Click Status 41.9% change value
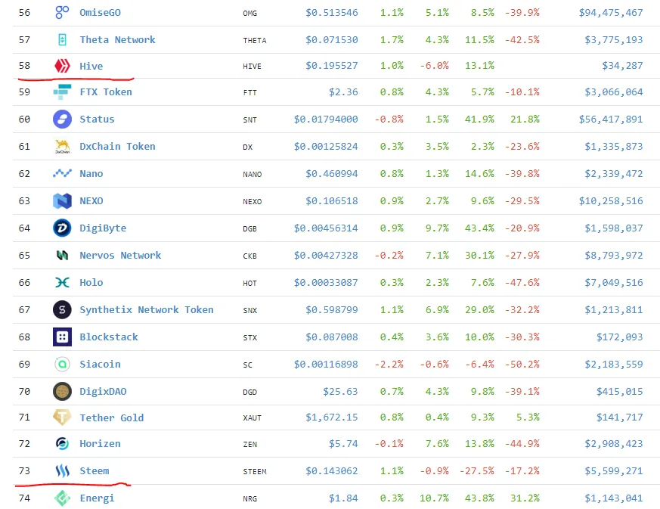 click(479, 119)
